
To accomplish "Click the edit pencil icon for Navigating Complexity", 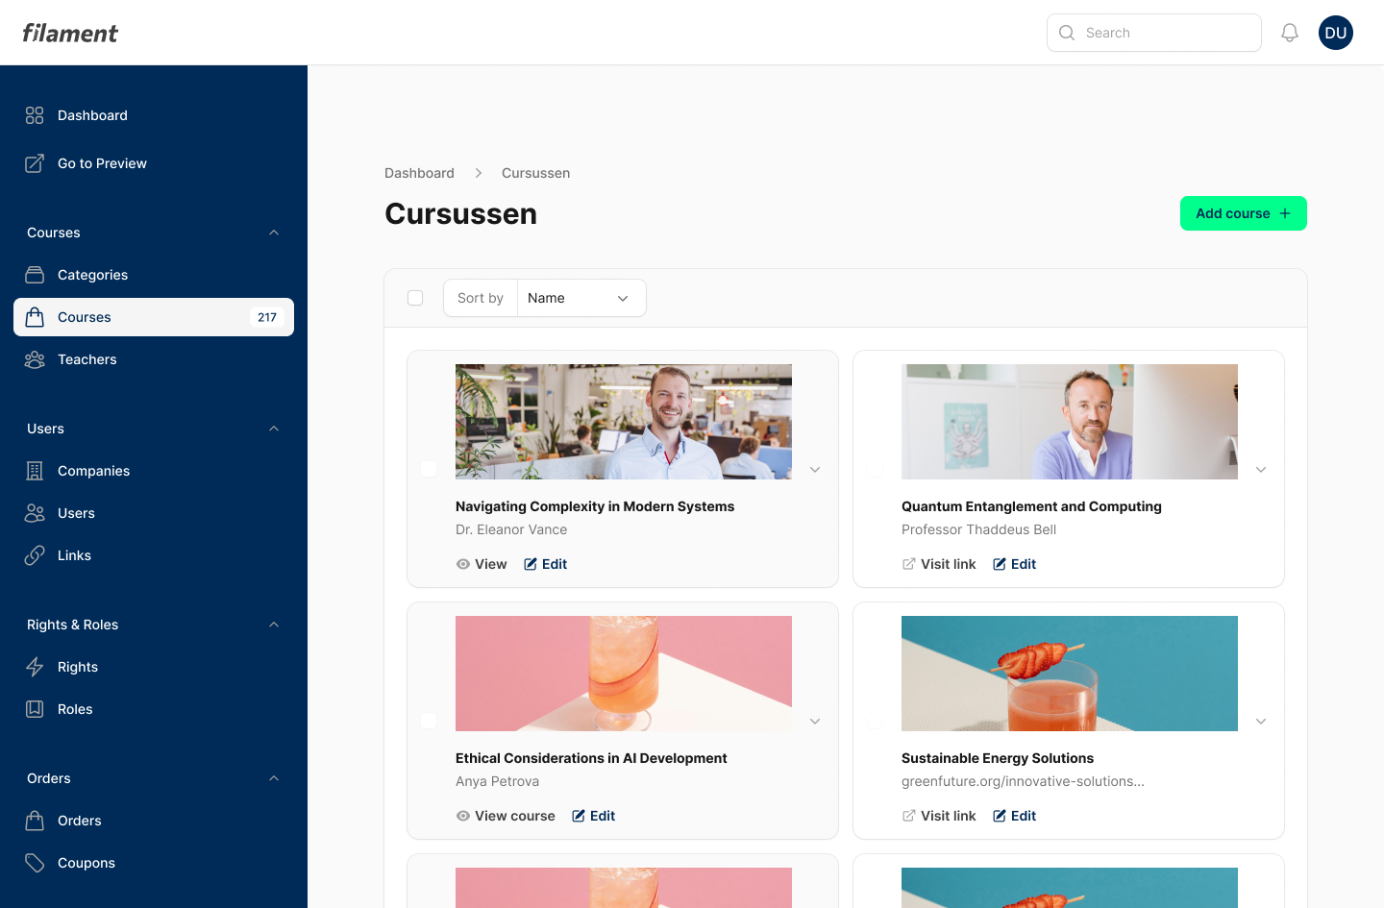I will click(531, 564).
